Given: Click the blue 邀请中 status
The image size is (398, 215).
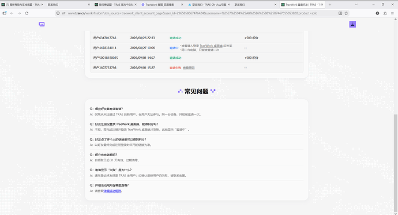Looking at the screenshot, I should point(174,48).
